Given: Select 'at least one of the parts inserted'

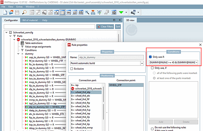Looking at the screenshot, I should 154,78.
